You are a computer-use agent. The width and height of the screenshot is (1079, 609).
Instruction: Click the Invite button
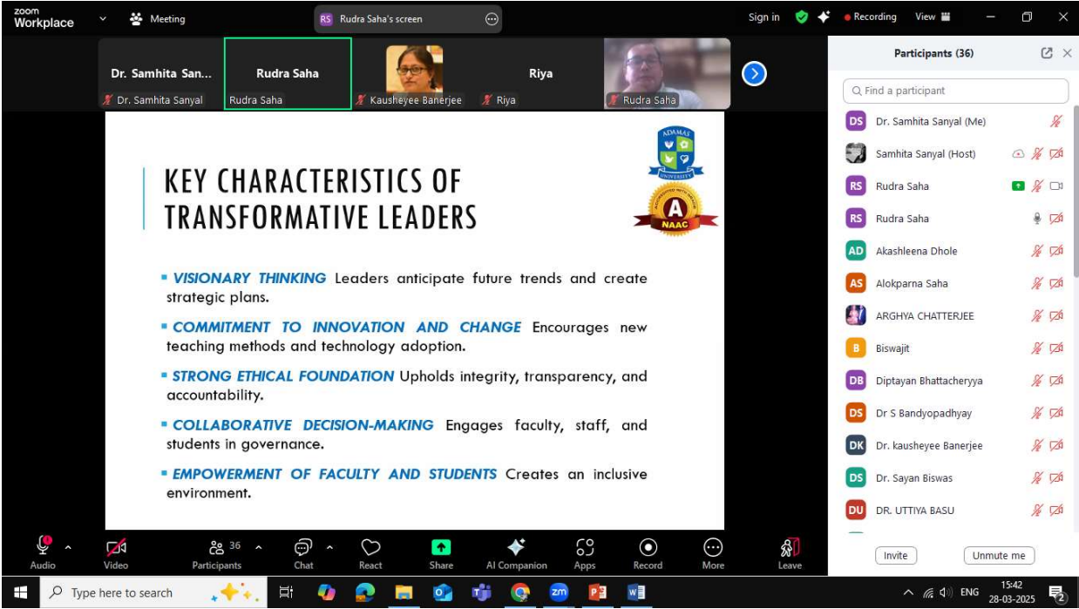pos(895,556)
